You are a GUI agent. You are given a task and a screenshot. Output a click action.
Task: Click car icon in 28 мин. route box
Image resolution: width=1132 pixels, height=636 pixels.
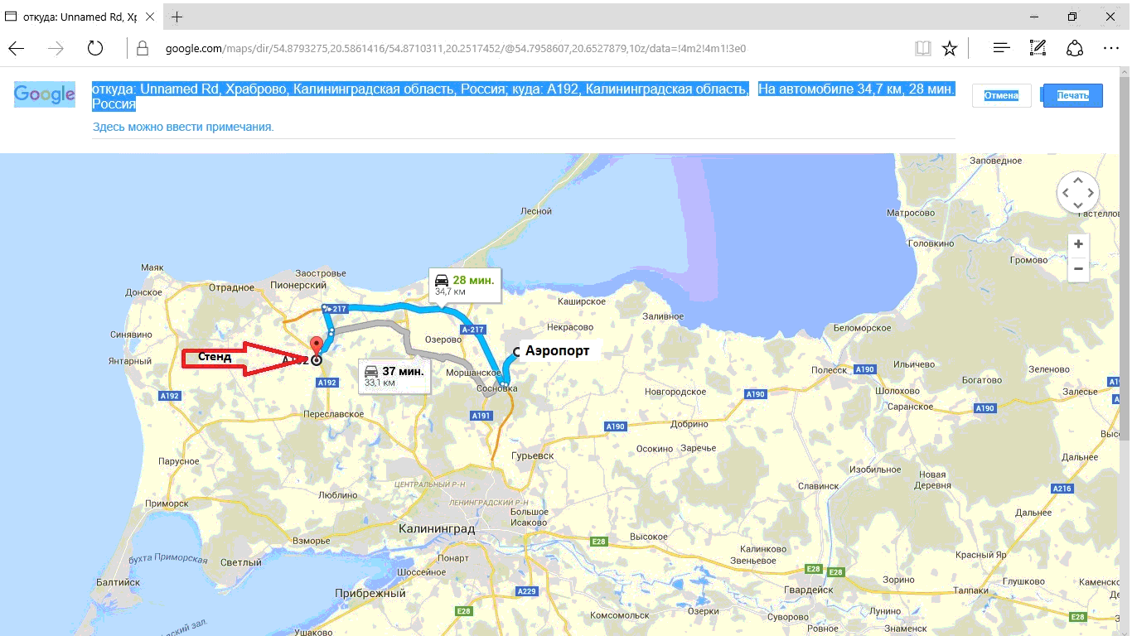click(443, 280)
